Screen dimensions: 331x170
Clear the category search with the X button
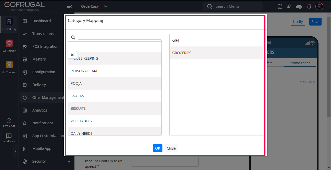tap(72, 55)
